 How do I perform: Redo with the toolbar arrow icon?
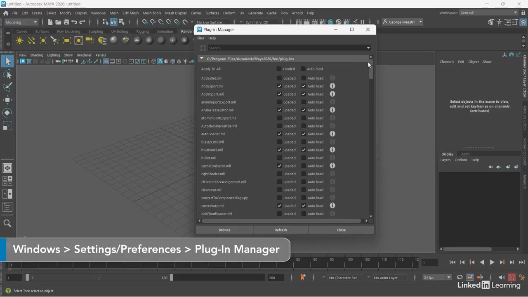pyautogui.click(x=82, y=22)
